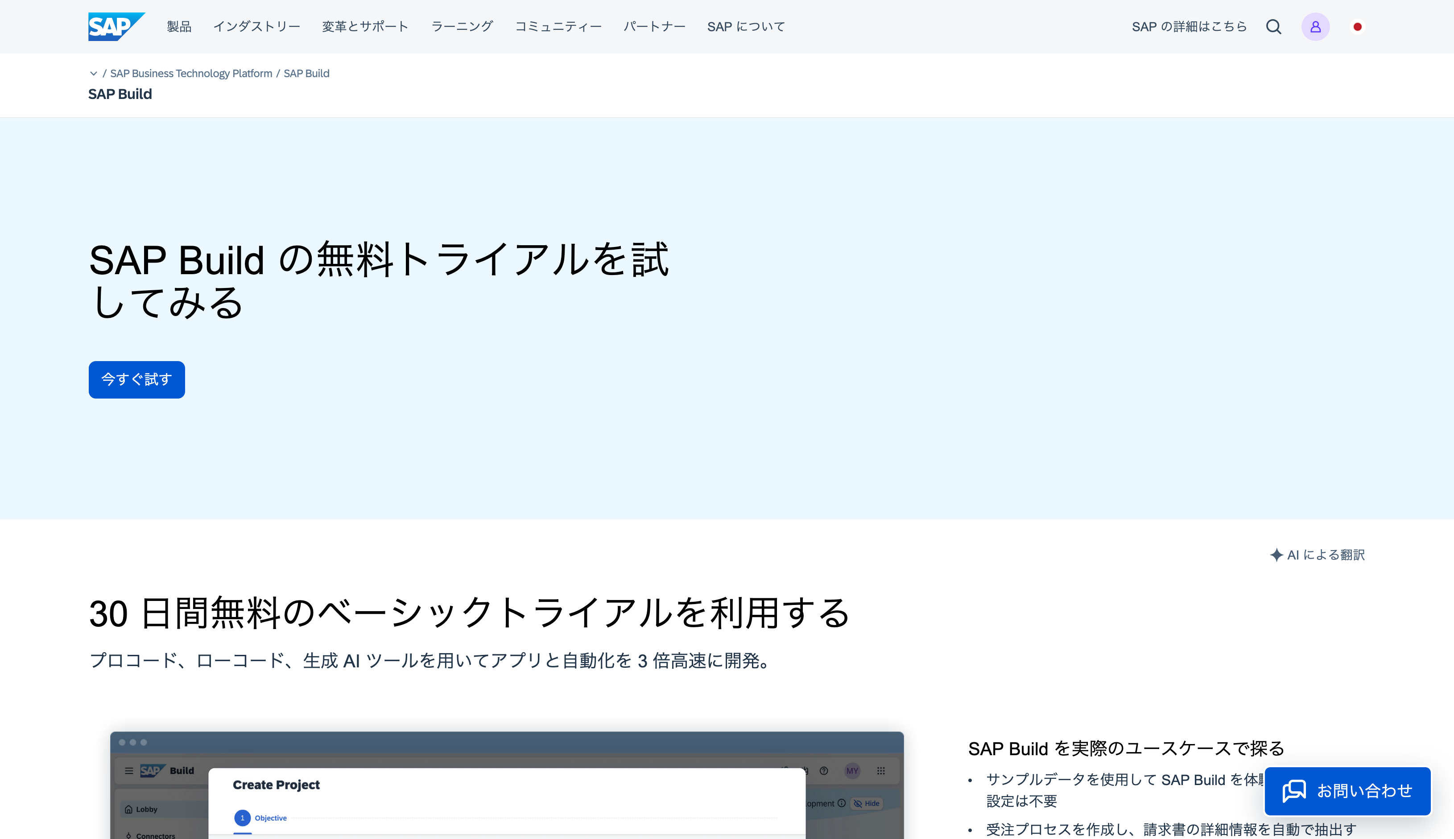Expand the インダストリー navigation menu
1454x839 pixels.
256,26
